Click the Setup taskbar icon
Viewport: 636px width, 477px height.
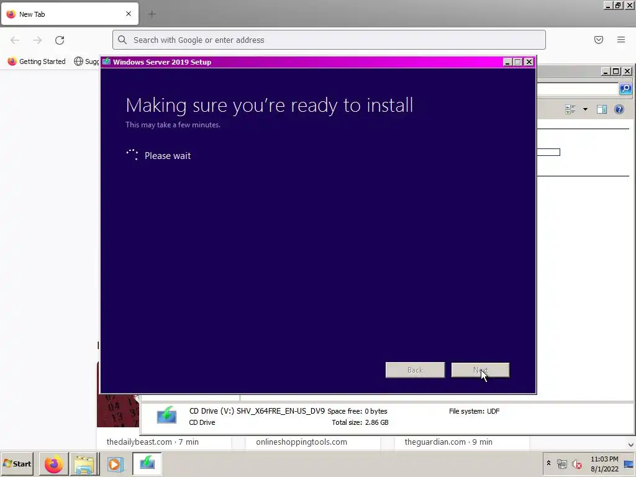coord(147,463)
